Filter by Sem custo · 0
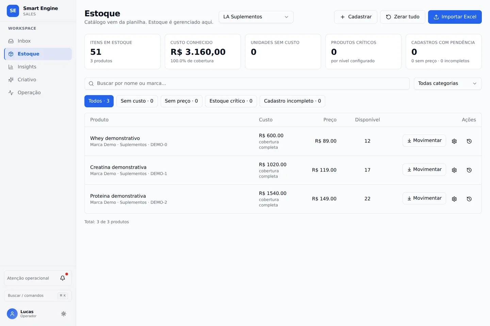Viewport: 490px width, 326px height. (x=137, y=101)
